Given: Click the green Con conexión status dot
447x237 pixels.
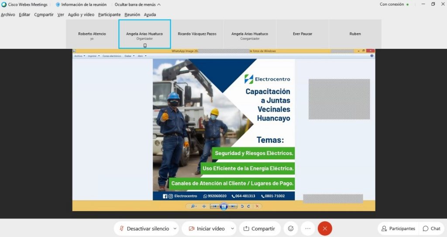Looking at the screenshot, I should [x=407, y=4].
